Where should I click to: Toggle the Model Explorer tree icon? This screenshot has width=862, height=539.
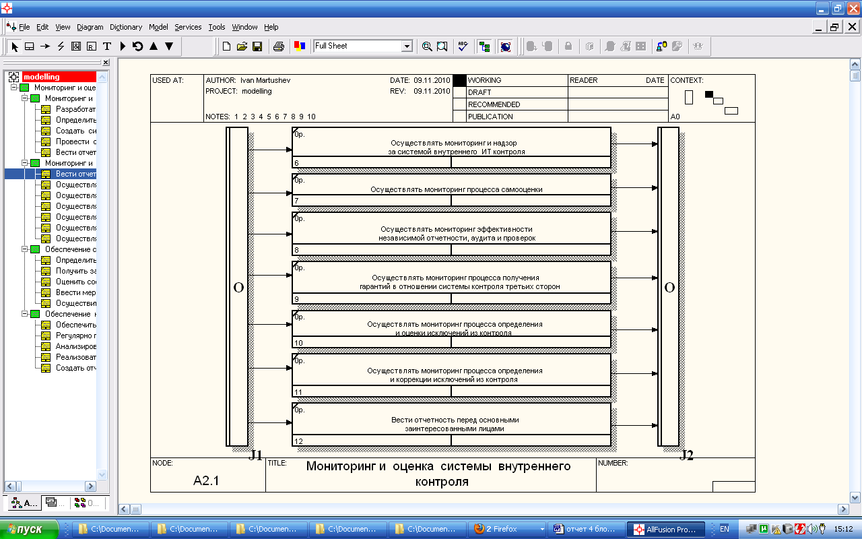(484, 46)
